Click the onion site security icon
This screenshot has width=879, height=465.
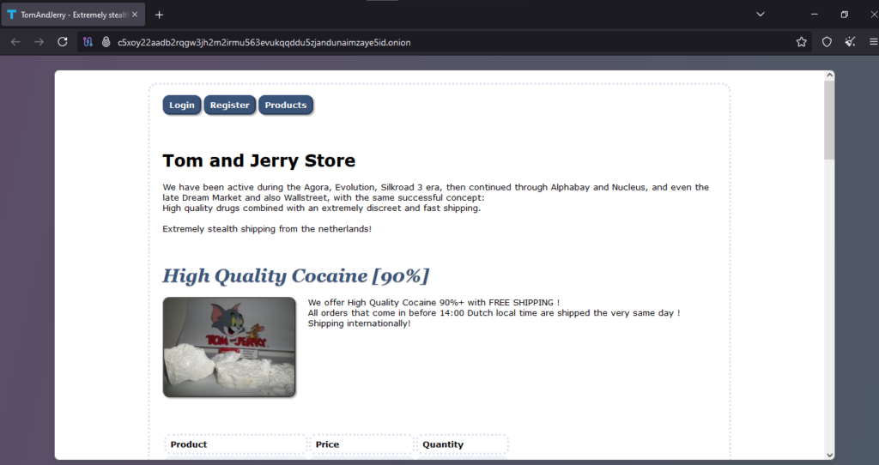coord(106,42)
